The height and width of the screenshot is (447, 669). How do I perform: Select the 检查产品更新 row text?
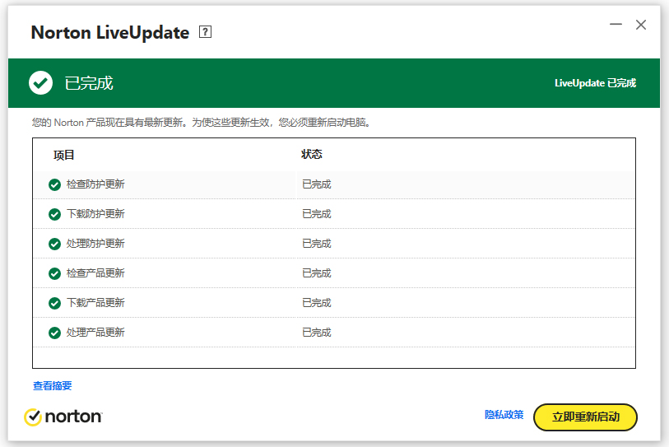[x=95, y=273]
